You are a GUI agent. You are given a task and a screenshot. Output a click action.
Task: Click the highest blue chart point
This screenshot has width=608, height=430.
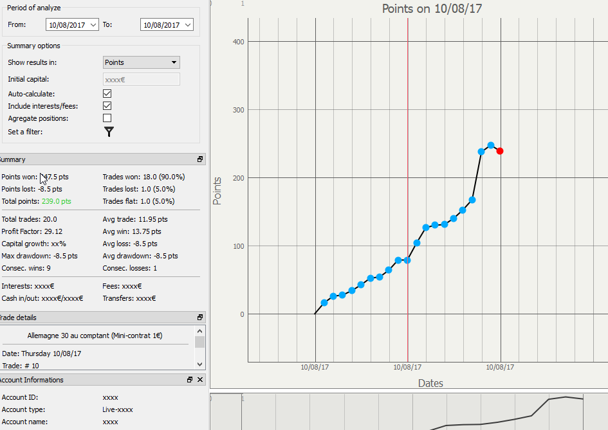[x=491, y=145]
